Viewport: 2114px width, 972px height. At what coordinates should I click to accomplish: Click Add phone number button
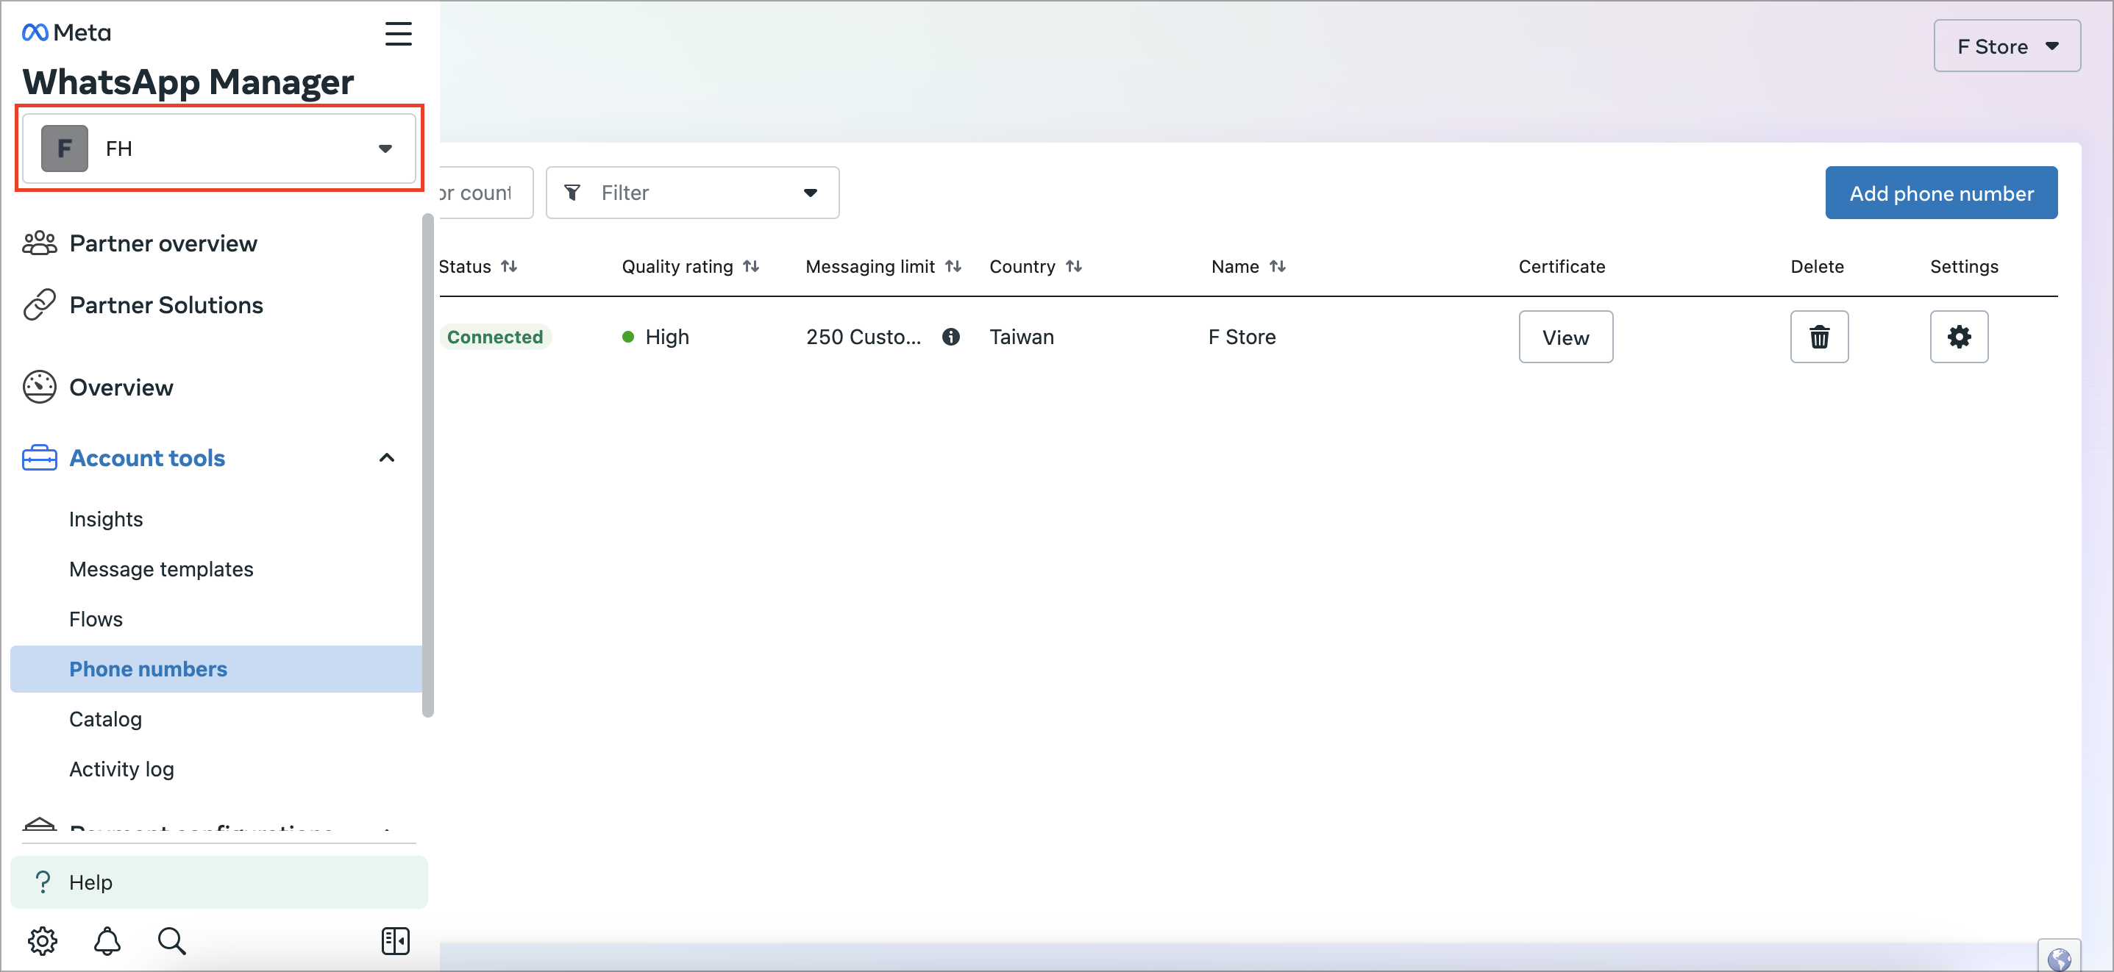(x=1941, y=193)
